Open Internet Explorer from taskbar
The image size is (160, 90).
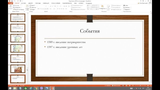pyautogui.click(x=31, y=88)
